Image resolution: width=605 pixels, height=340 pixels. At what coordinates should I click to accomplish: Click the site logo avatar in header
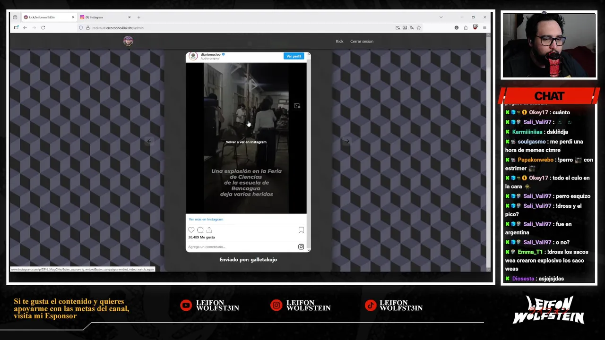point(128,41)
